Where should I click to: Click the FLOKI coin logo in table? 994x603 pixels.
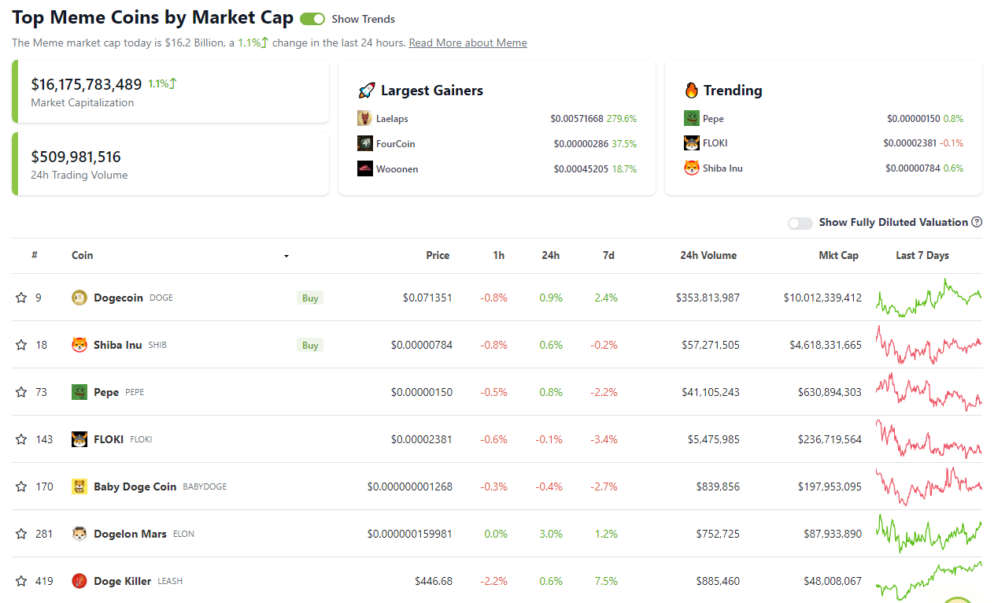tap(79, 439)
